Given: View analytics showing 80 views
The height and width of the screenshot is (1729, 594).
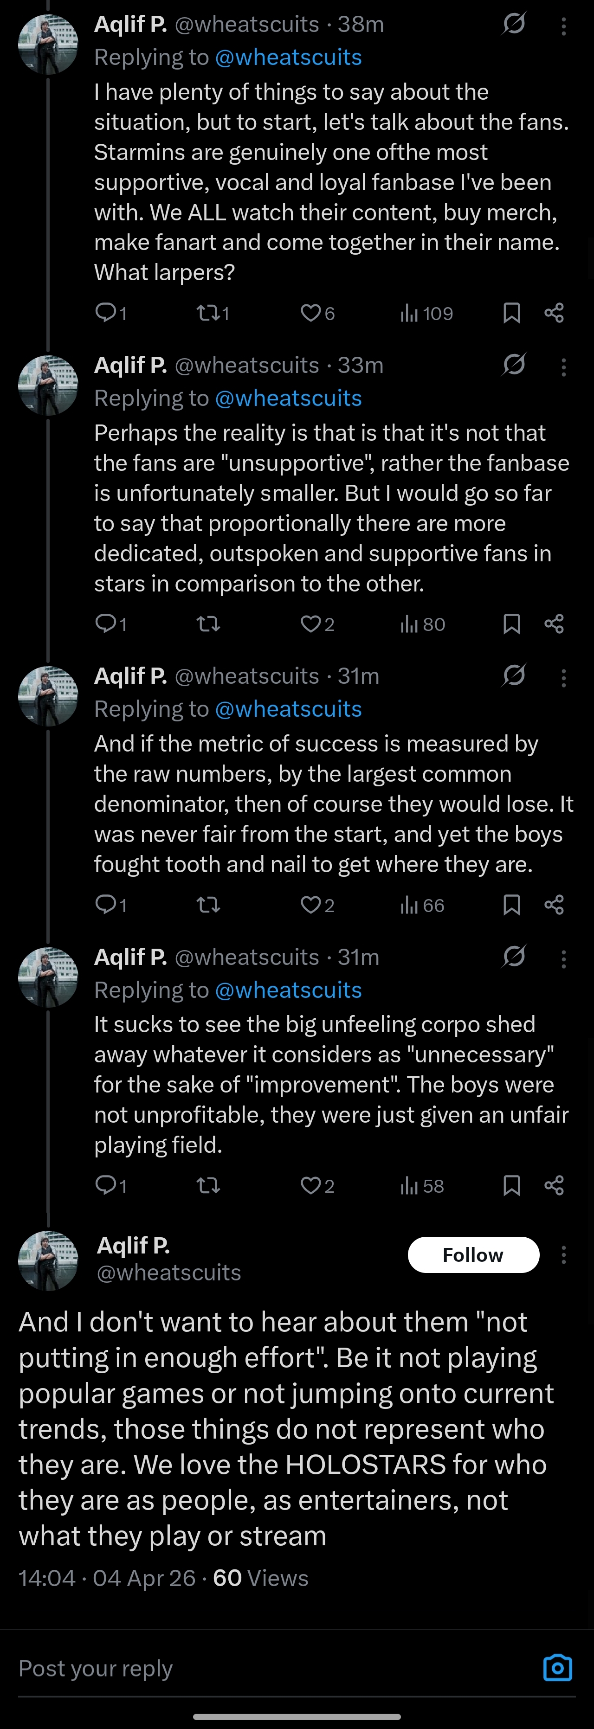Looking at the screenshot, I should [423, 624].
